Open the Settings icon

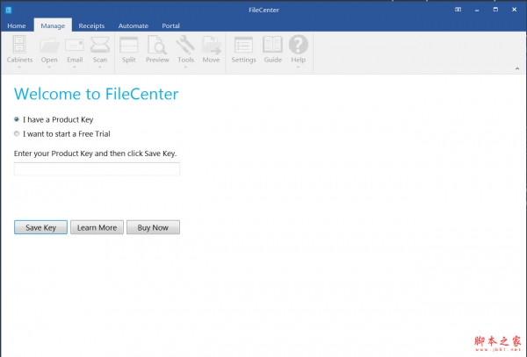(243, 46)
